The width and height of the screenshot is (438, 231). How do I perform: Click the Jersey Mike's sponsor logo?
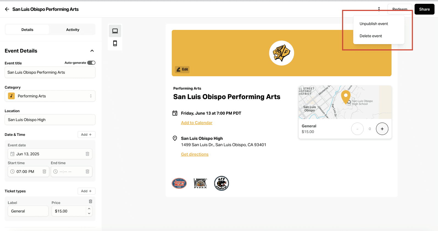(179, 183)
